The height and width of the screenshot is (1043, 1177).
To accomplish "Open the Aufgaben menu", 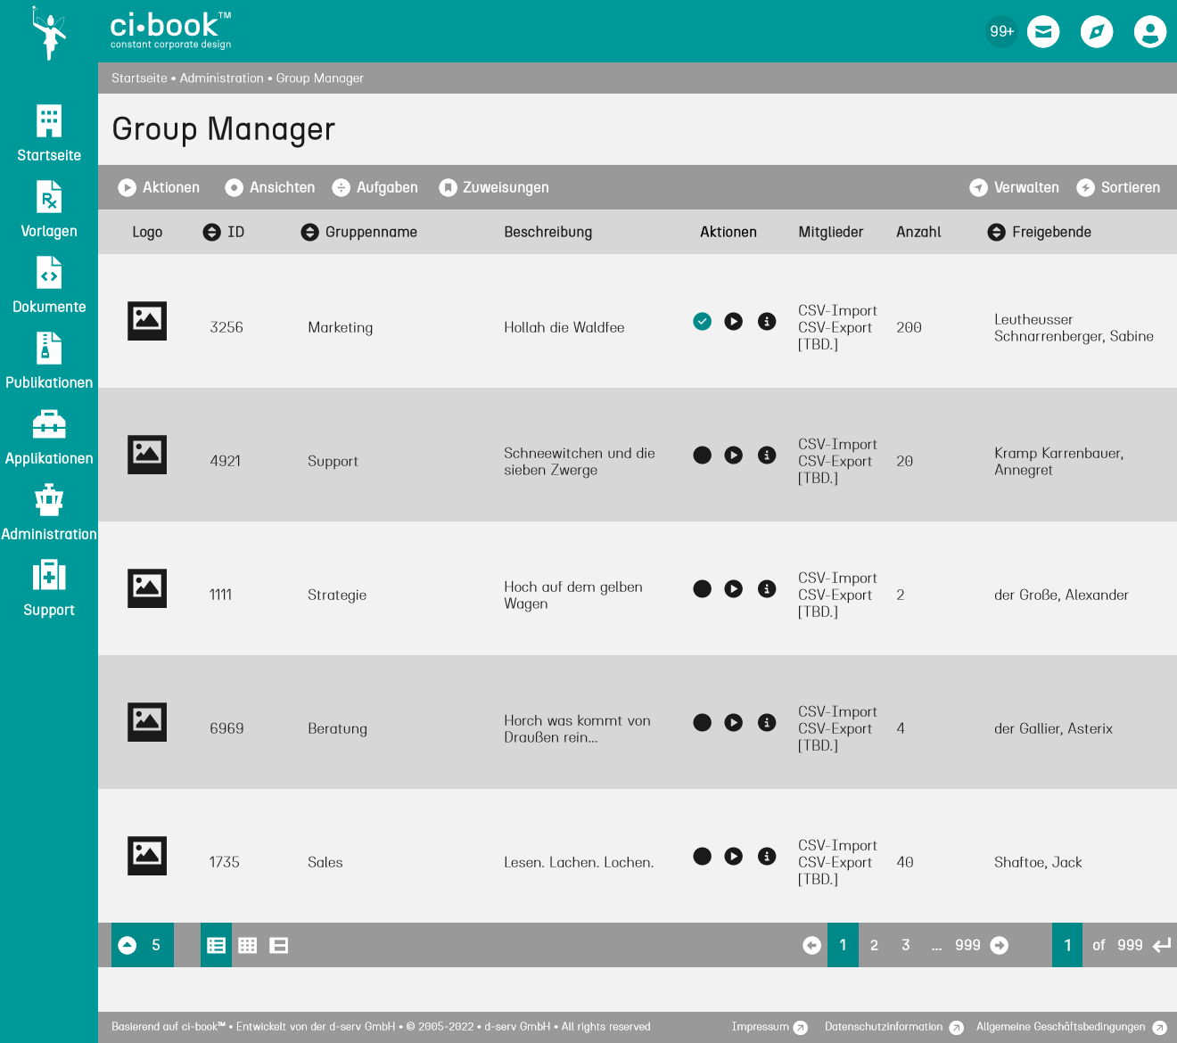I will [375, 187].
